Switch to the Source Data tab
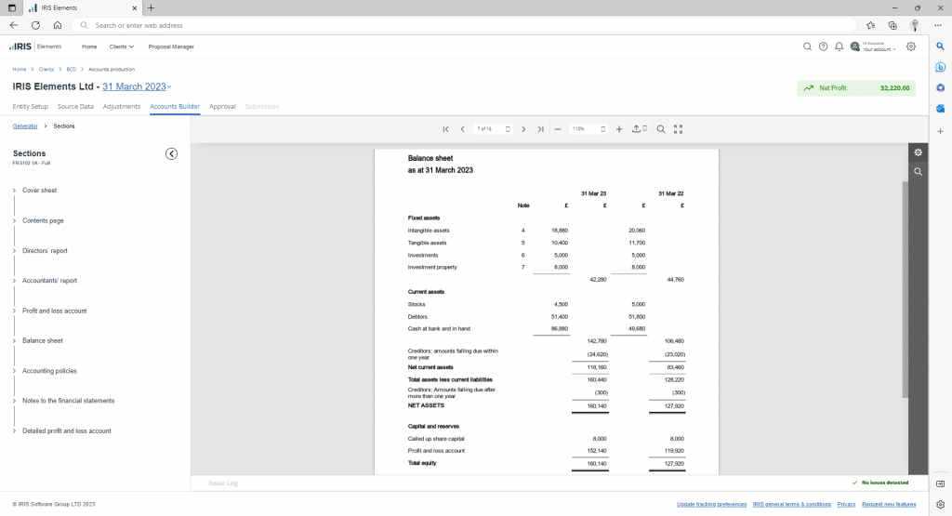This screenshot has height=516, width=952. click(75, 106)
